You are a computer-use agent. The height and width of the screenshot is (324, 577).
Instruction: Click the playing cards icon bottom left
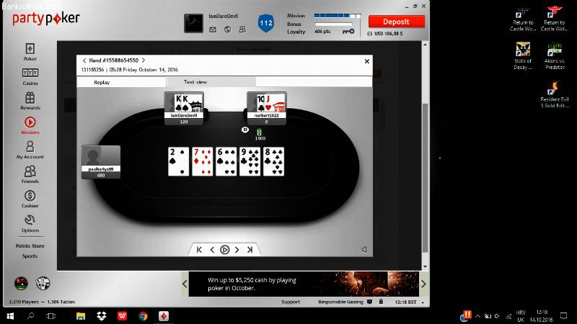point(43,283)
